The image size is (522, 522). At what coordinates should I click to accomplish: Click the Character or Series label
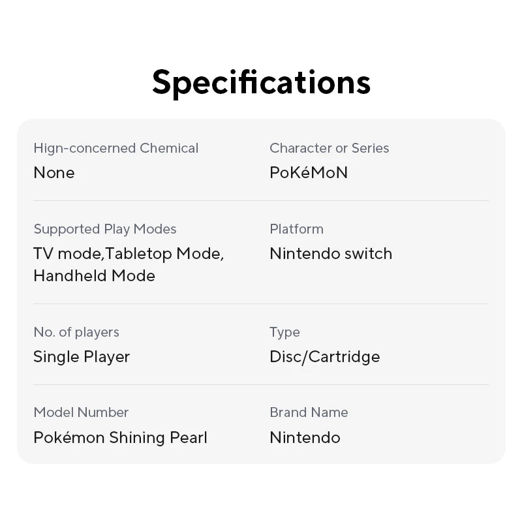point(329,148)
